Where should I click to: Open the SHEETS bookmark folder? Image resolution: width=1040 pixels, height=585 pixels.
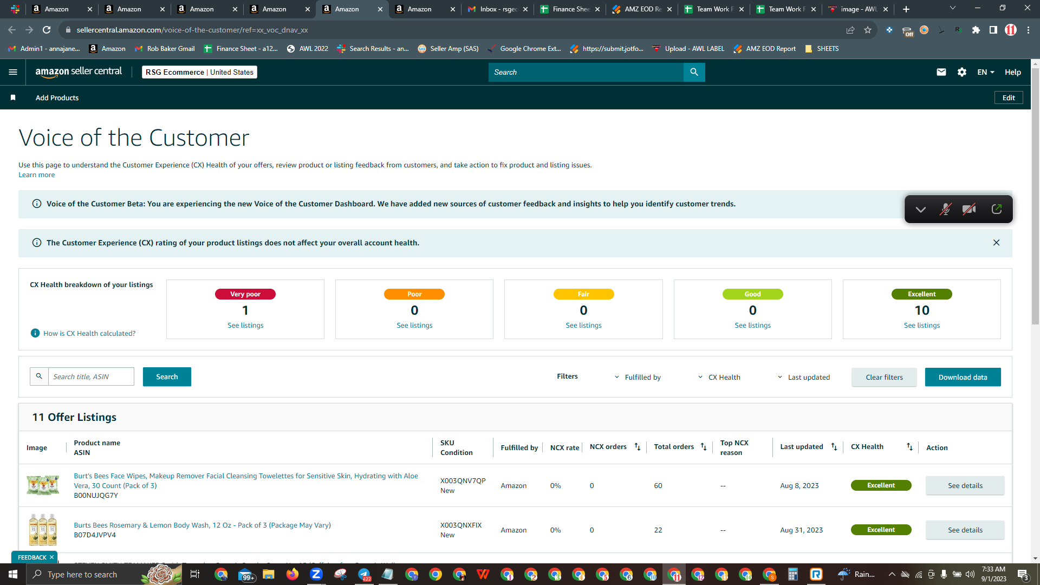point(822,49)
